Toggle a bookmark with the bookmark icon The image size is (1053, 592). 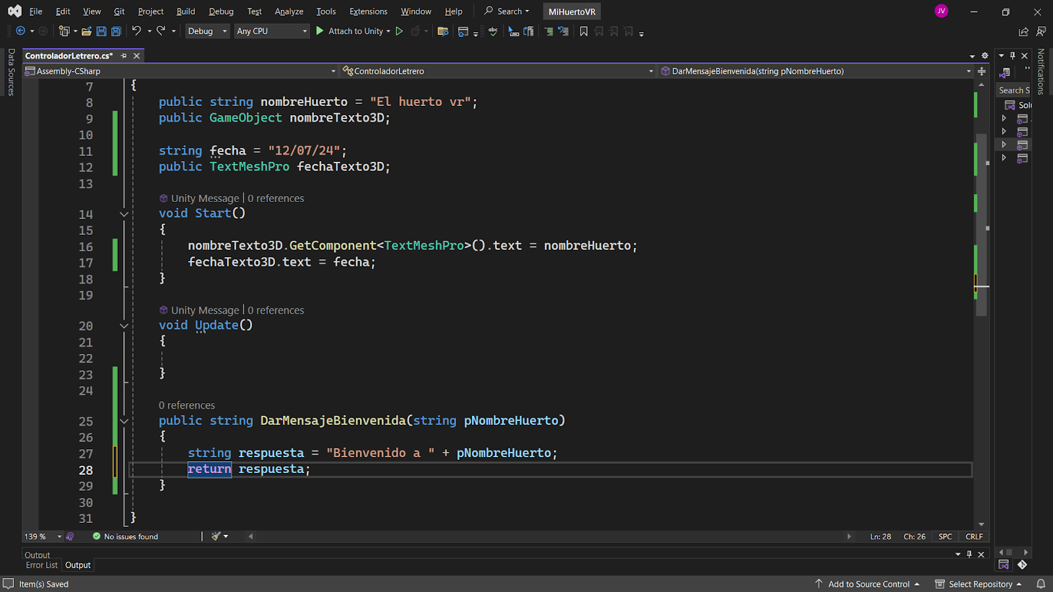click(x=583, y=31)
